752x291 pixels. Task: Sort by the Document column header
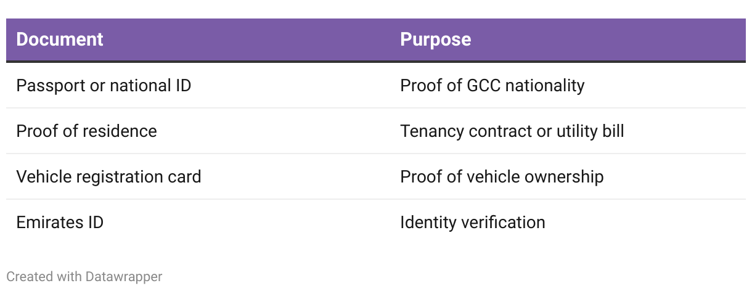click(60, 39)
